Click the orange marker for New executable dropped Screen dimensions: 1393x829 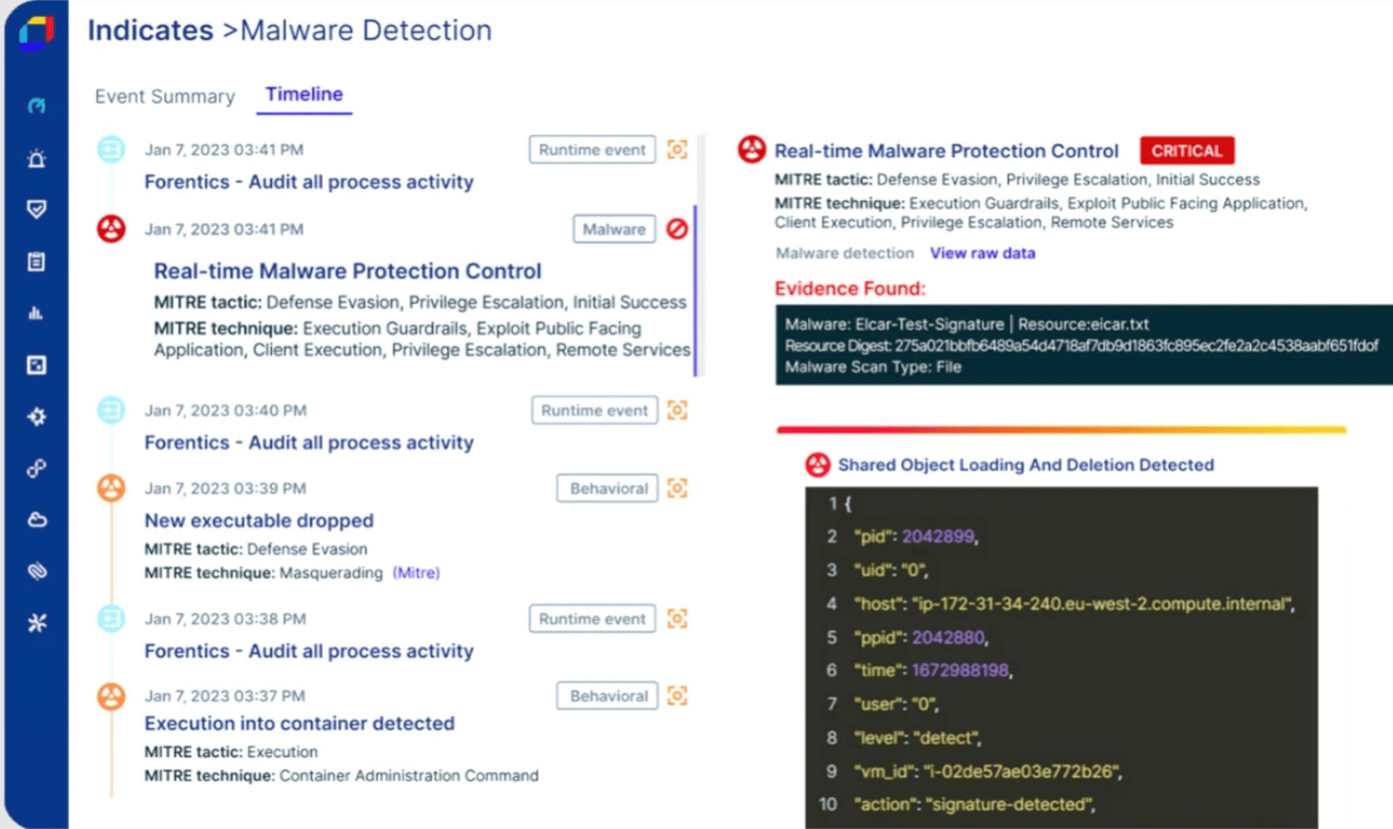click(111, 488)
